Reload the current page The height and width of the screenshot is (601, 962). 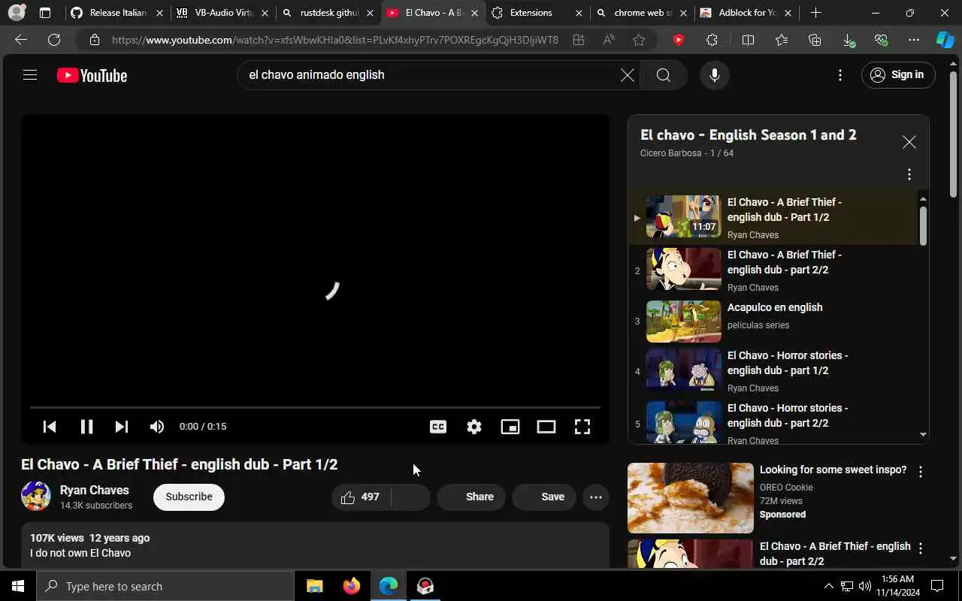[54, 40]
